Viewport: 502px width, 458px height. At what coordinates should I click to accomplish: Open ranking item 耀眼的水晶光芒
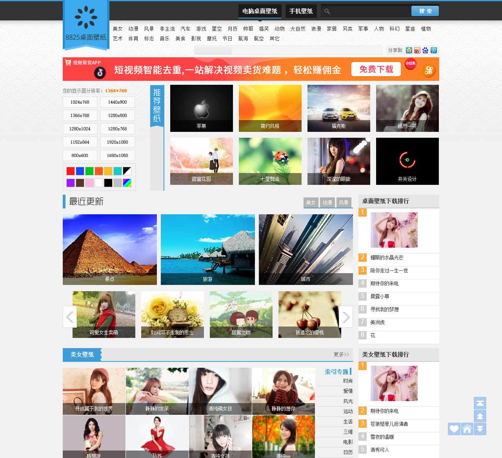[x=387, y=257]
